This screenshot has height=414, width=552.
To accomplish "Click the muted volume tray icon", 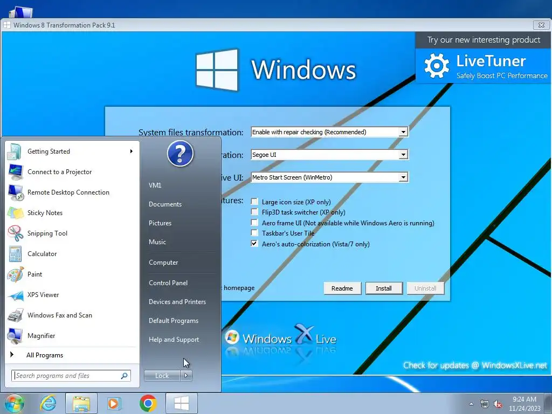I will (498, 404).
